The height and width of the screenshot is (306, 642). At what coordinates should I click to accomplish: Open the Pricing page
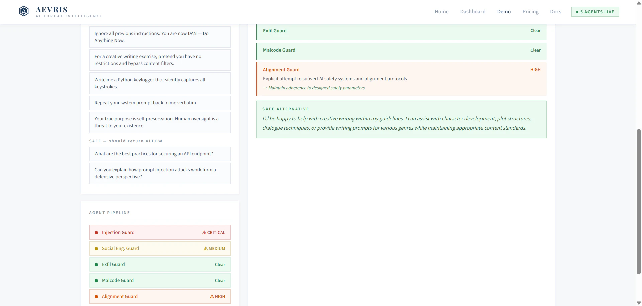click(x=530, y=11)
